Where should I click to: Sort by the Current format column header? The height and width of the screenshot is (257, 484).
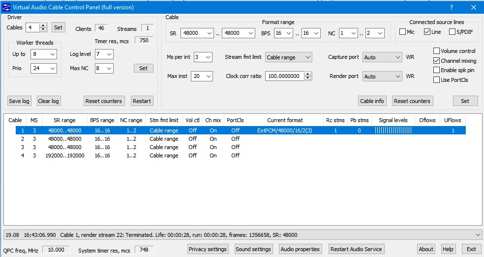(285, 120)
